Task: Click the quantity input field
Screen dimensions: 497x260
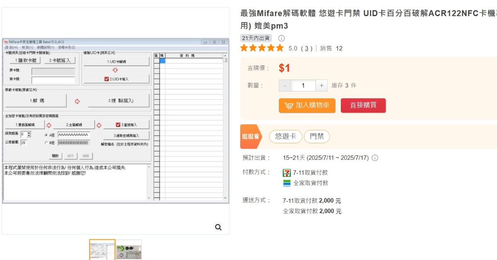Action: coord(303,86)
